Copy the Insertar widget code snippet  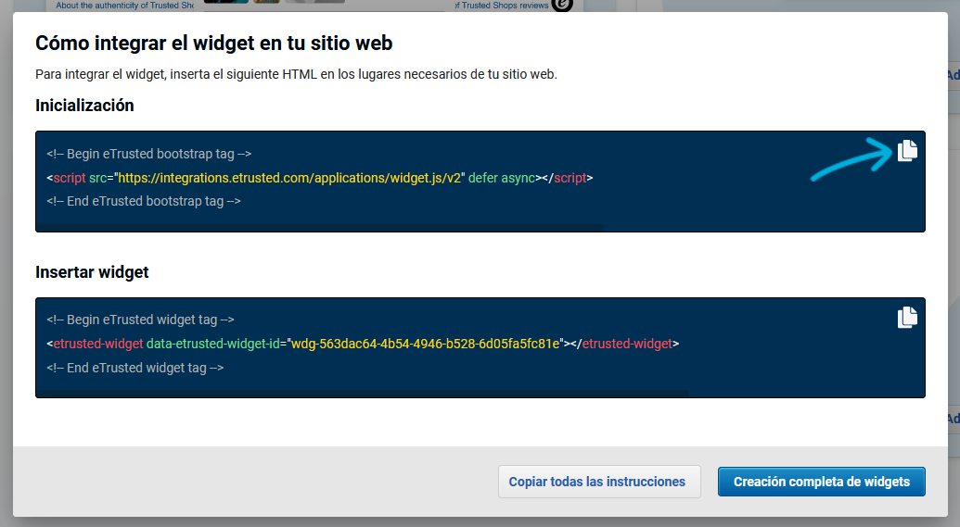(x=906, y=318)
